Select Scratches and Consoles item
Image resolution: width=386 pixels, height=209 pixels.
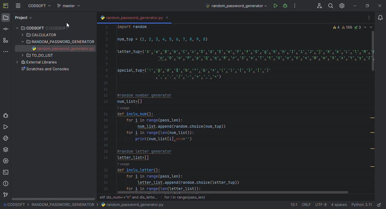pos(48,69)
